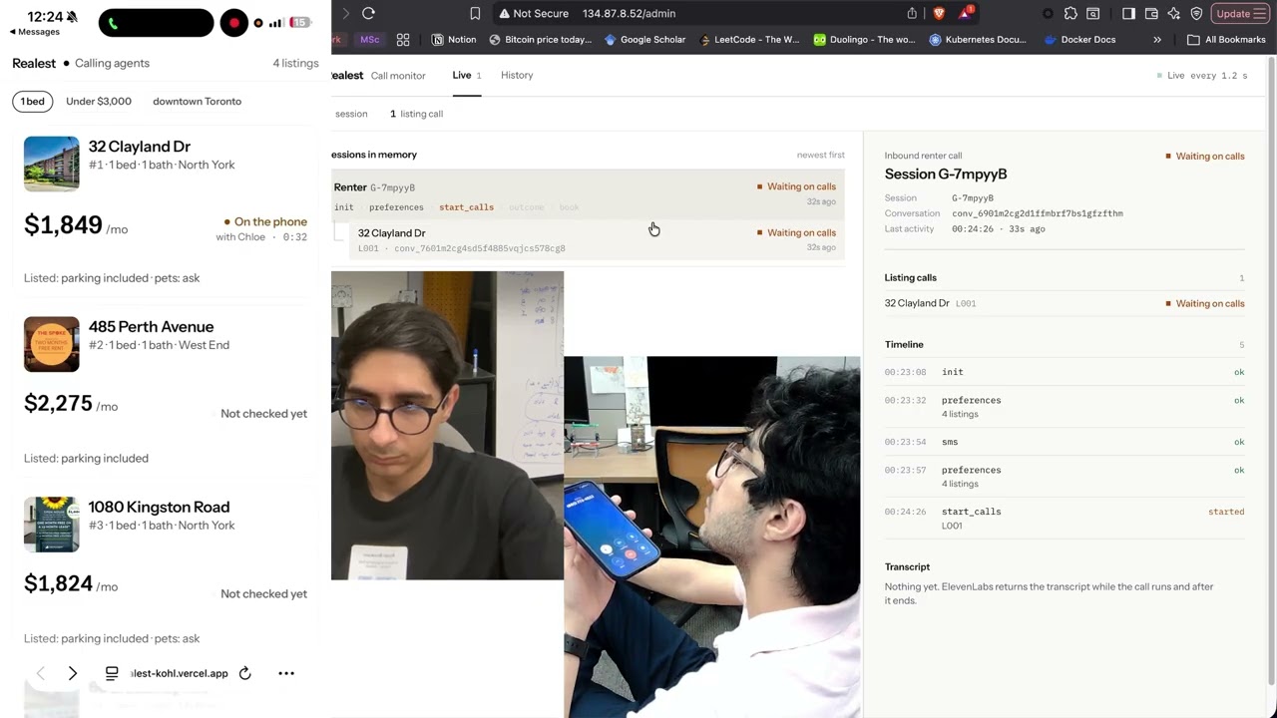Screen dimensions: 1277x718
Task: Open the Call monitor heading
Action: coord(398,76)
